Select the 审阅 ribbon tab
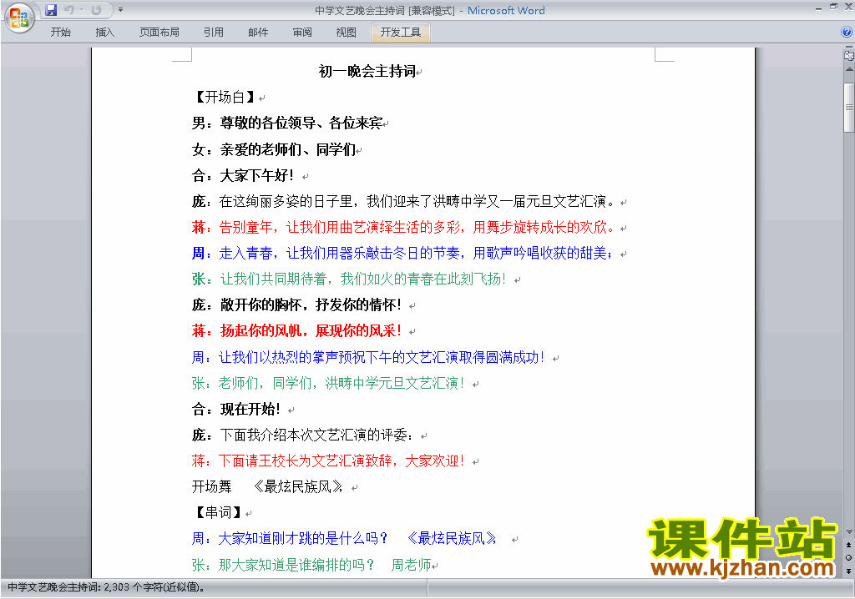Screen dimensions: 855x599 point(302,33)
